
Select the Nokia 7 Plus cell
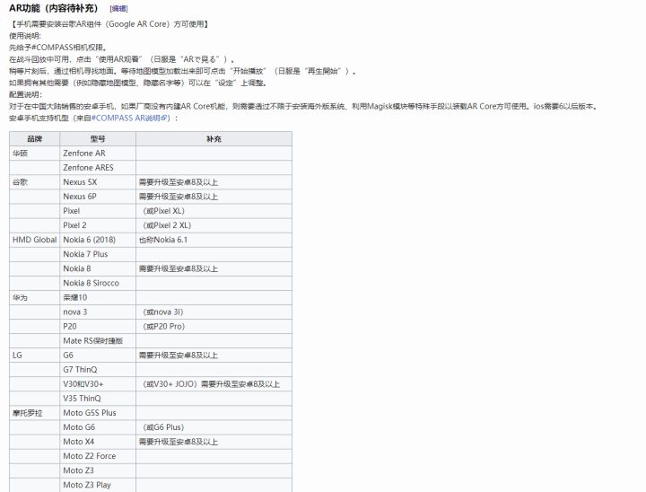98,254
